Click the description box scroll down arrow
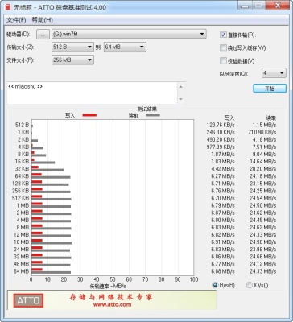Image resolution: width=293 pixels, height=322 pixels. pos(181,99)
